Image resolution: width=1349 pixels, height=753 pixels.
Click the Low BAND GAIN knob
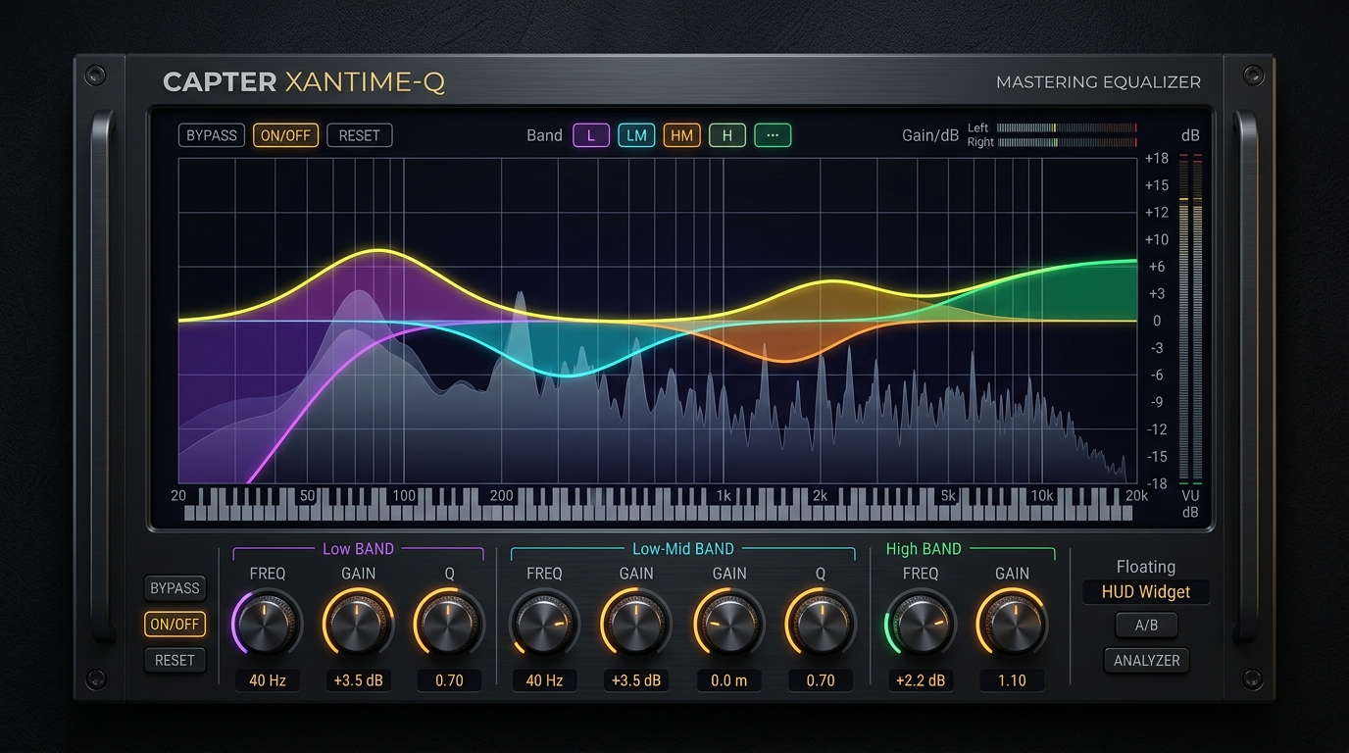point(358,624)
